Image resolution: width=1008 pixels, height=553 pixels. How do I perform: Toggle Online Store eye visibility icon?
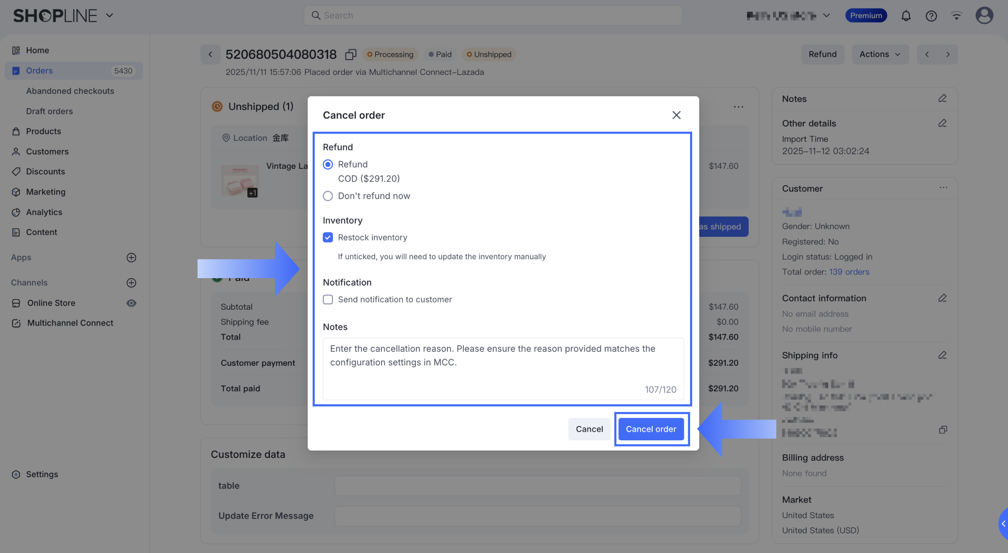click(131, 303)
